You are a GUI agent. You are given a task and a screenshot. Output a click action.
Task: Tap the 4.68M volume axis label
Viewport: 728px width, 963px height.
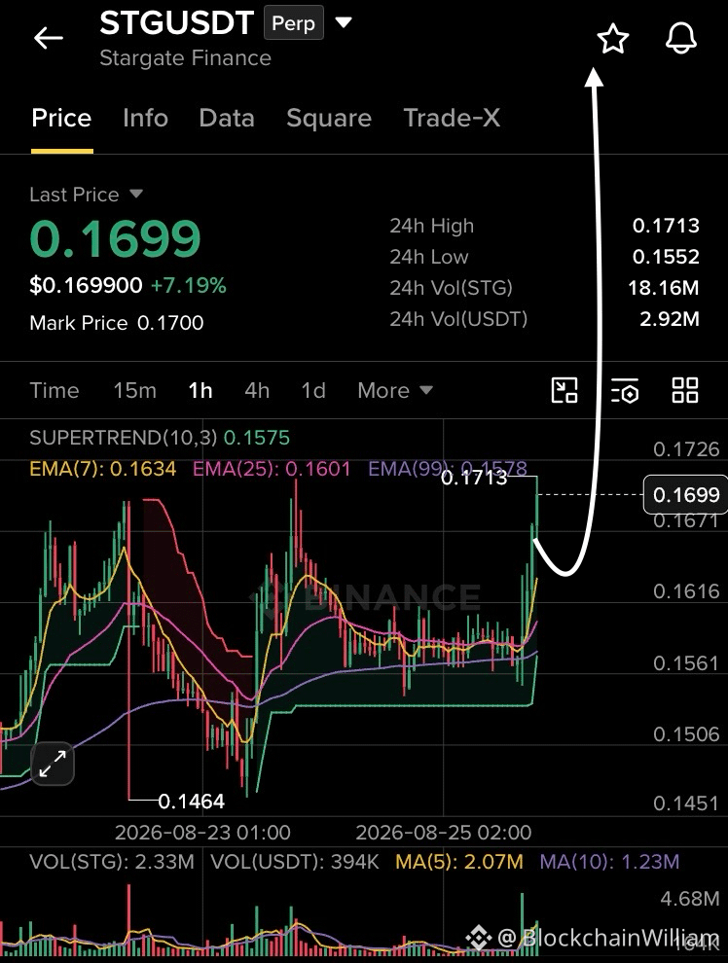pos(689,899)
